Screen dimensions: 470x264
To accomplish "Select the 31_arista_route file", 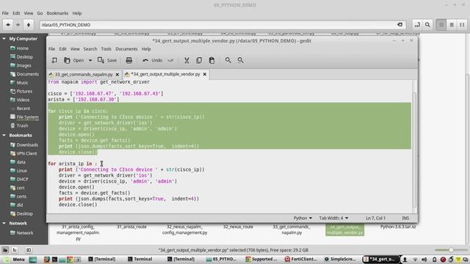I will [x=131, y=227].
